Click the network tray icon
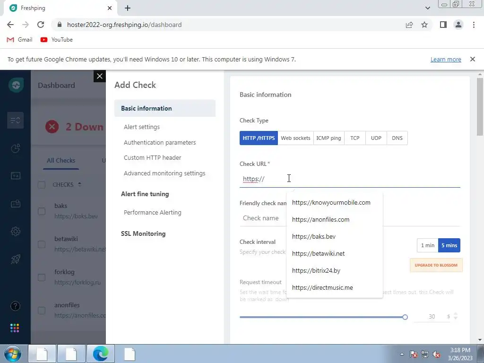Viewport: 484px width, 363px height. 425,354
